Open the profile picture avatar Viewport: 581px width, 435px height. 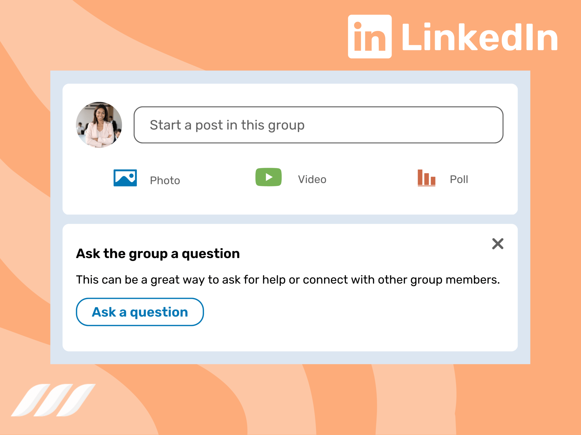[99, 125]
